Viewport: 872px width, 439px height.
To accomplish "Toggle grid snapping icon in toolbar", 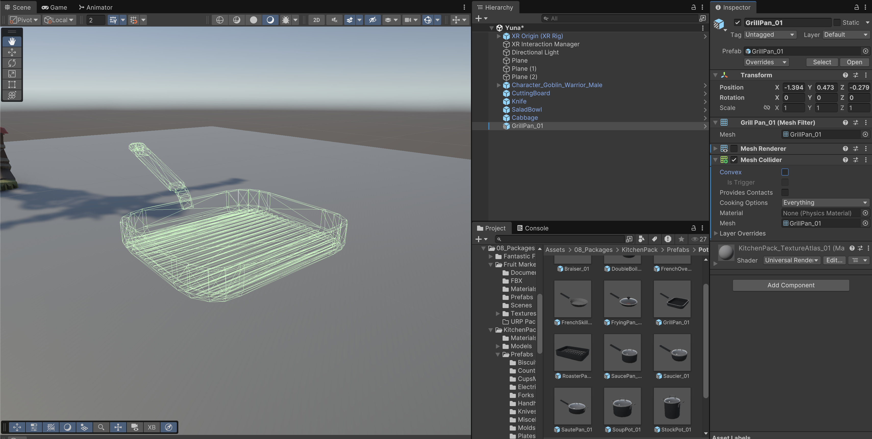I will [113, 20].
